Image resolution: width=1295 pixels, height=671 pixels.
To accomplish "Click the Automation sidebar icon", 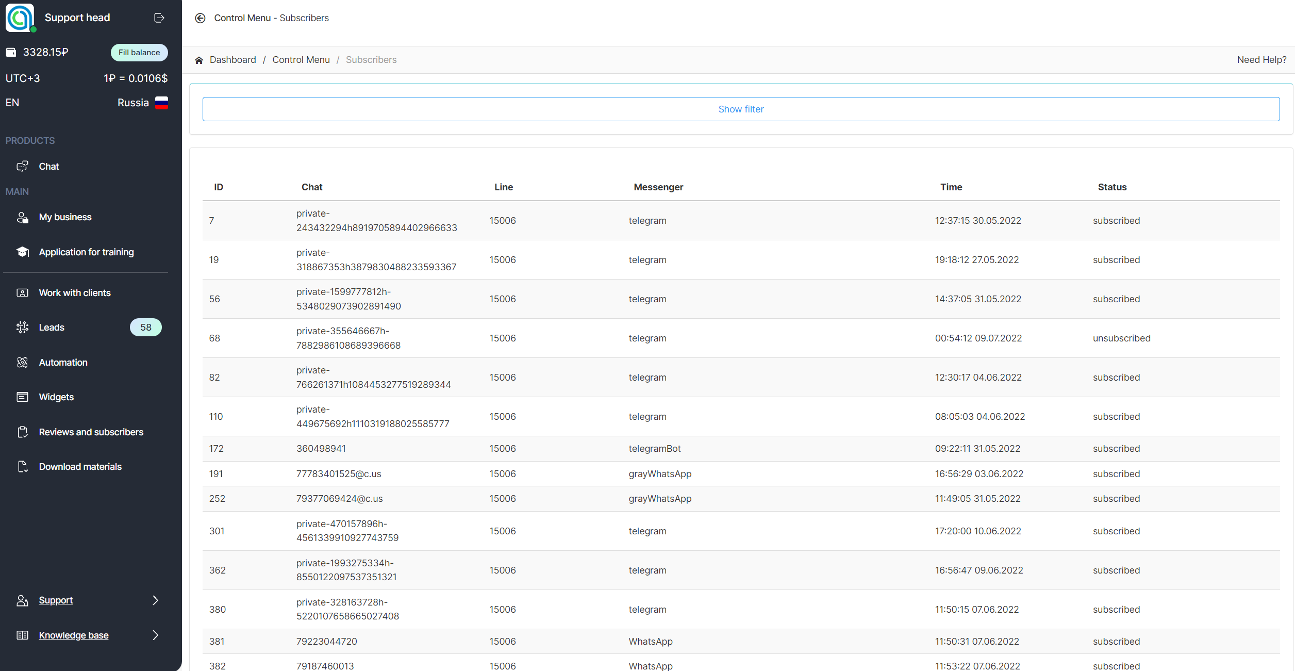I will pos(22,362).
